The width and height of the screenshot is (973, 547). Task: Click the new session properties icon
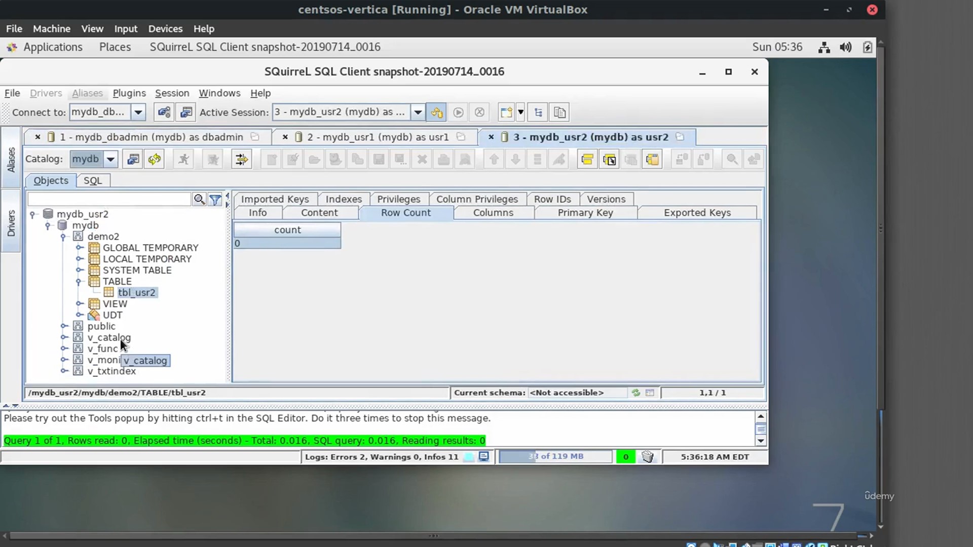[186, 112]
